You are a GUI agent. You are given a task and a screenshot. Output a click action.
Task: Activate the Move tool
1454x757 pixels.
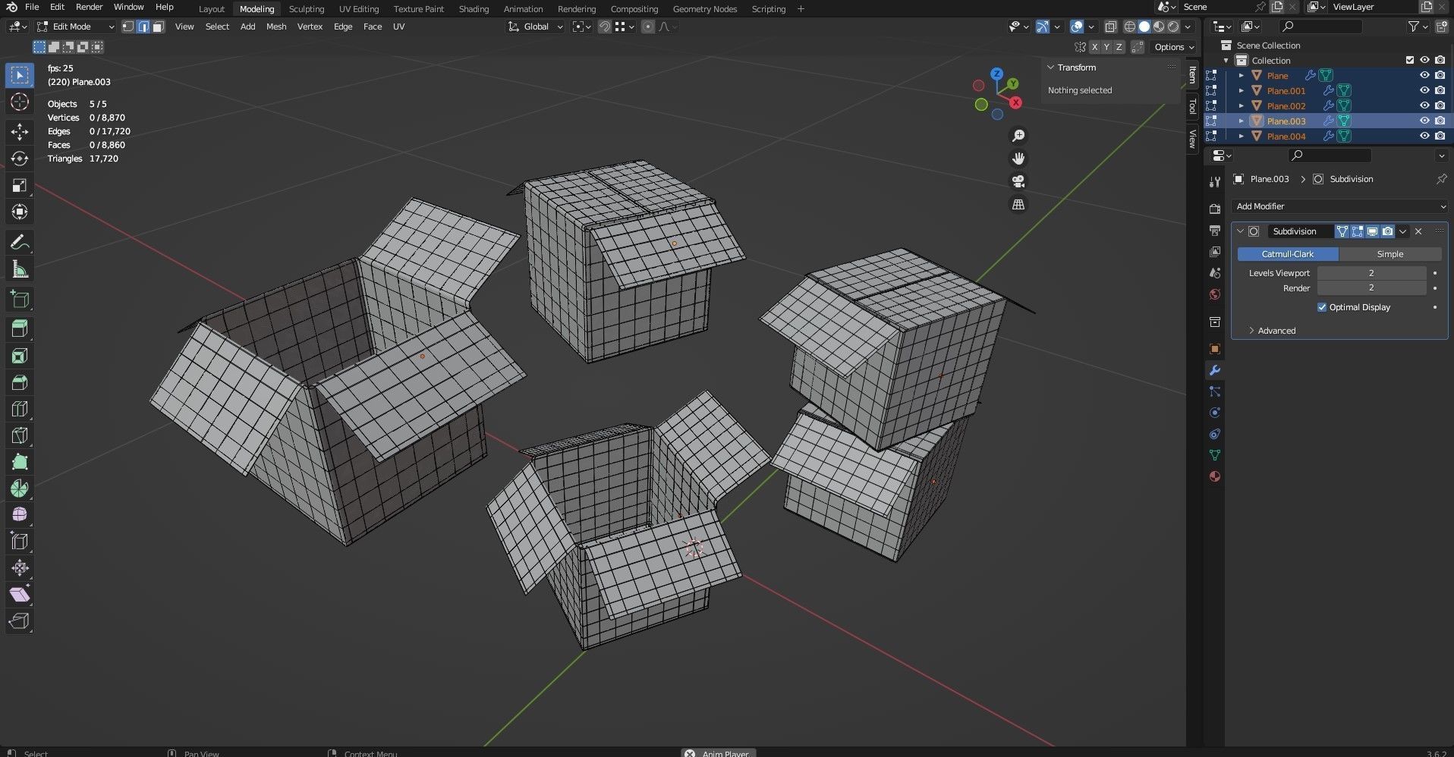tap(20, 132)
